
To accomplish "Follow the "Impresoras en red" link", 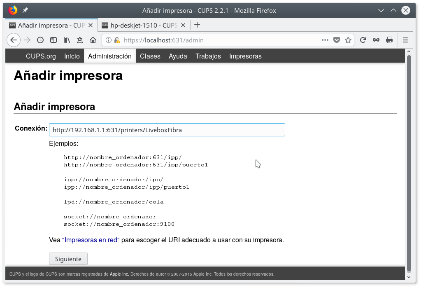I will 91,240.
